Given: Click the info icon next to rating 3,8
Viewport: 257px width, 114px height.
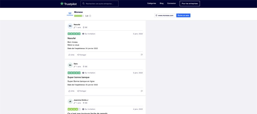Looking at the screenshot, I should pos(90,16).
